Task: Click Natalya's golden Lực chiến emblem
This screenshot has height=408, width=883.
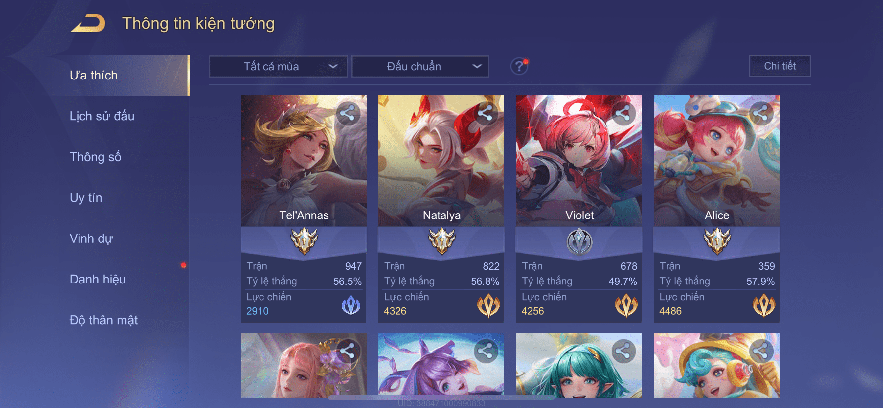Action: point(488,305)
